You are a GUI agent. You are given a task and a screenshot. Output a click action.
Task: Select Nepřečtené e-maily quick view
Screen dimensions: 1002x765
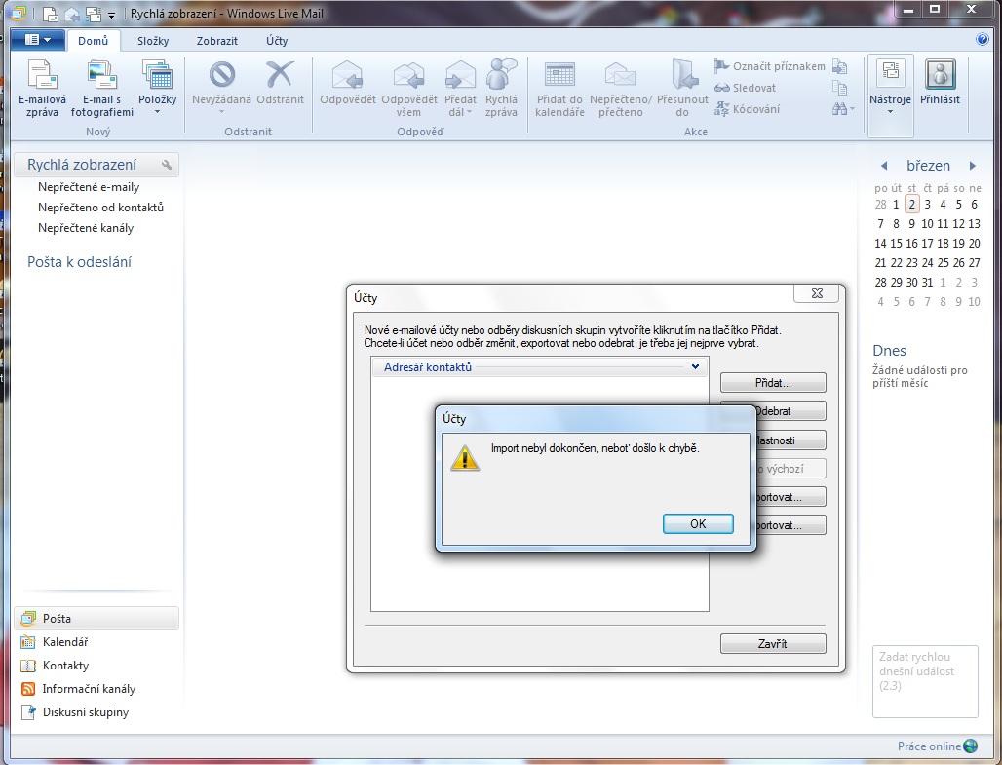pyautogui.click(x=88, y=187)
